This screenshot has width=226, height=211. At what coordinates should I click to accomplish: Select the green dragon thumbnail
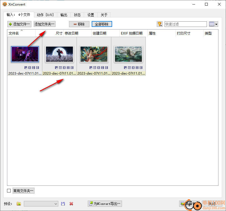[x=128, y=54]
